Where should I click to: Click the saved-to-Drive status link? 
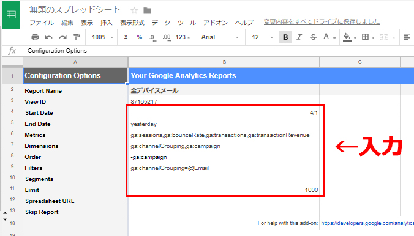322,21
